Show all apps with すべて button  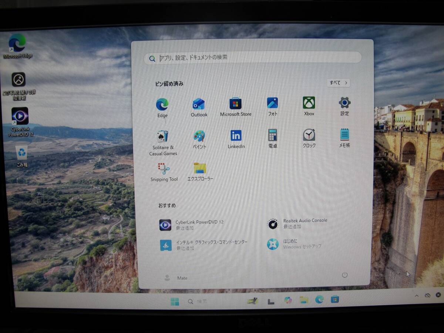point(339,83)
